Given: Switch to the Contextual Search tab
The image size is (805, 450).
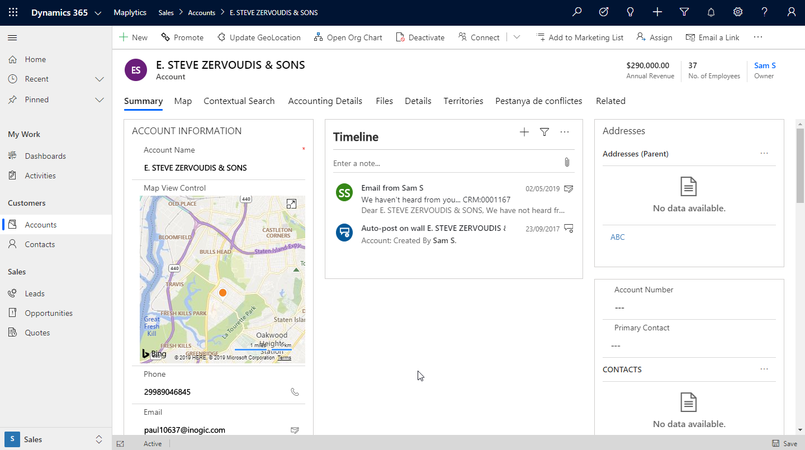Looking at the screenshot, I should pyautogui.click(x=239, y=101).
